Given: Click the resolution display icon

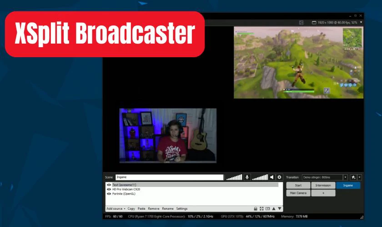Looking at the screenshot, I should pos(314,22).
